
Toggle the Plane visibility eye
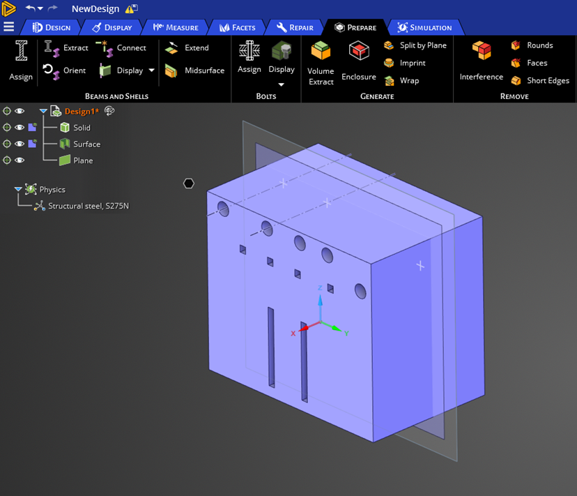20,160
